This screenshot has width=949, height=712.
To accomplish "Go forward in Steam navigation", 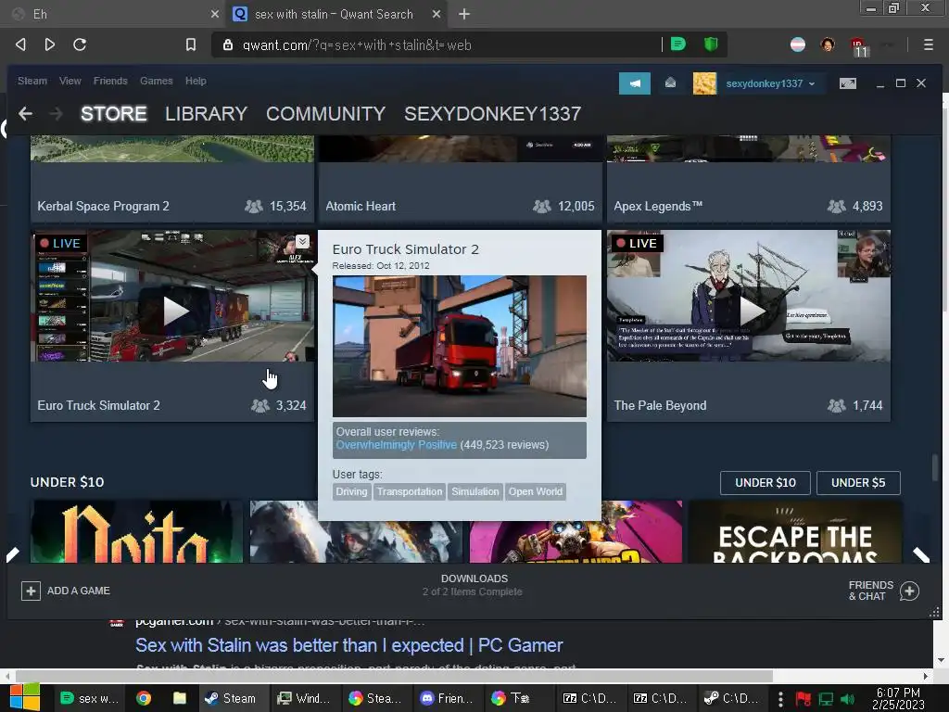I will 56,113.
